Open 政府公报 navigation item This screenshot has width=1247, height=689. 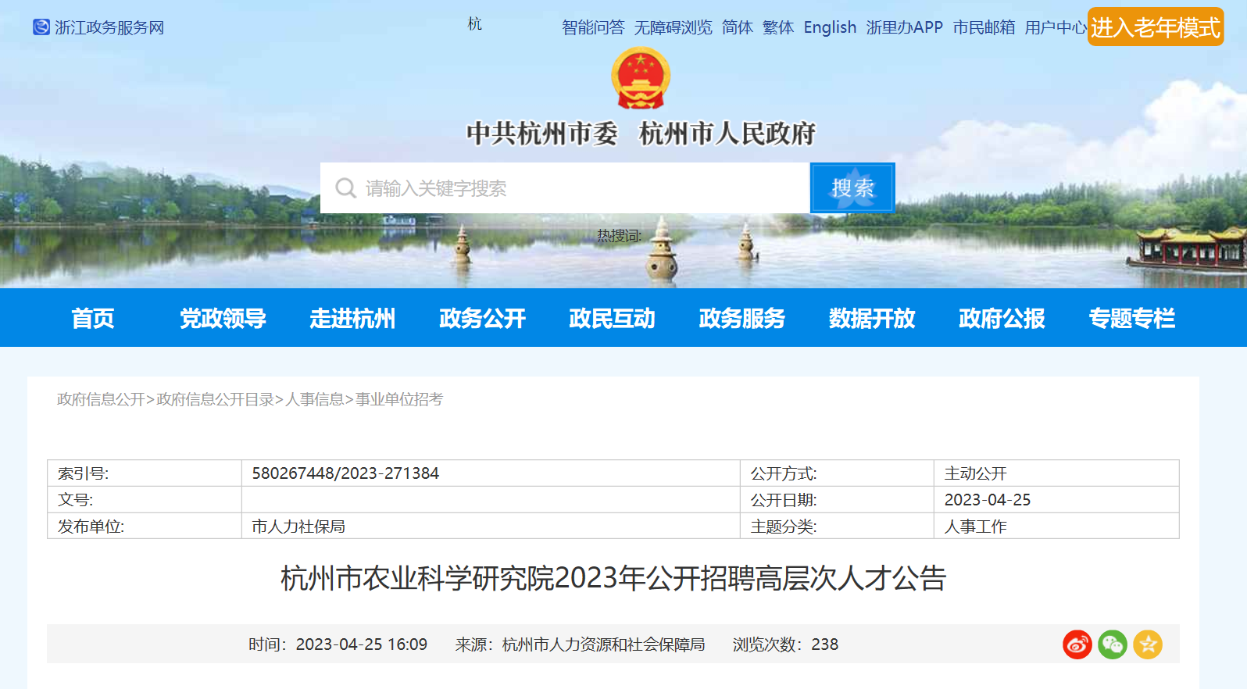(x=1002, y=318)
